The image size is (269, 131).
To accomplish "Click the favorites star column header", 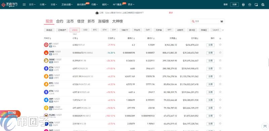I will (x=220, y=38).
